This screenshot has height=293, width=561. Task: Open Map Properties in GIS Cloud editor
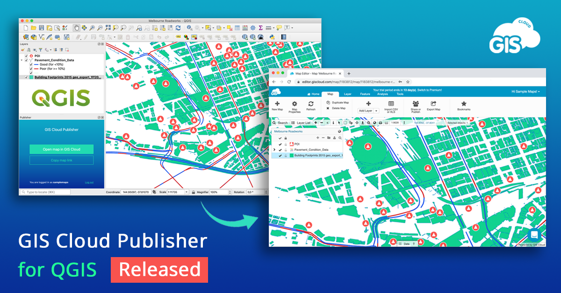click(295, 105)
